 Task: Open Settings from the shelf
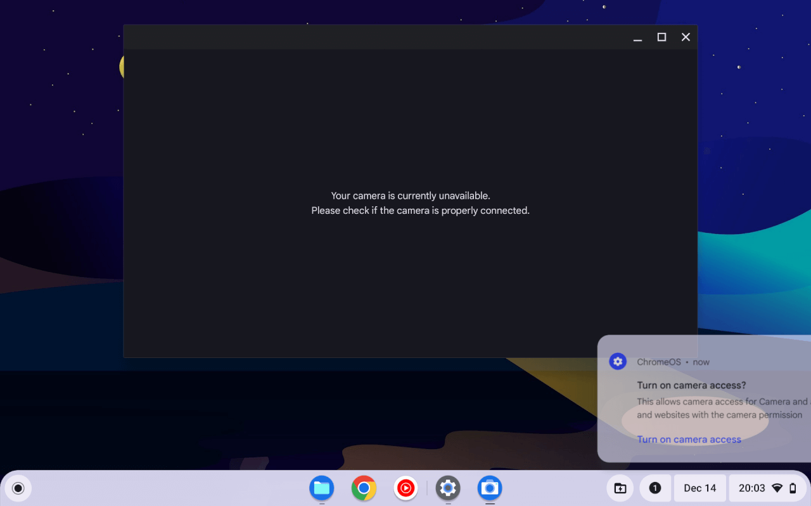447,488
